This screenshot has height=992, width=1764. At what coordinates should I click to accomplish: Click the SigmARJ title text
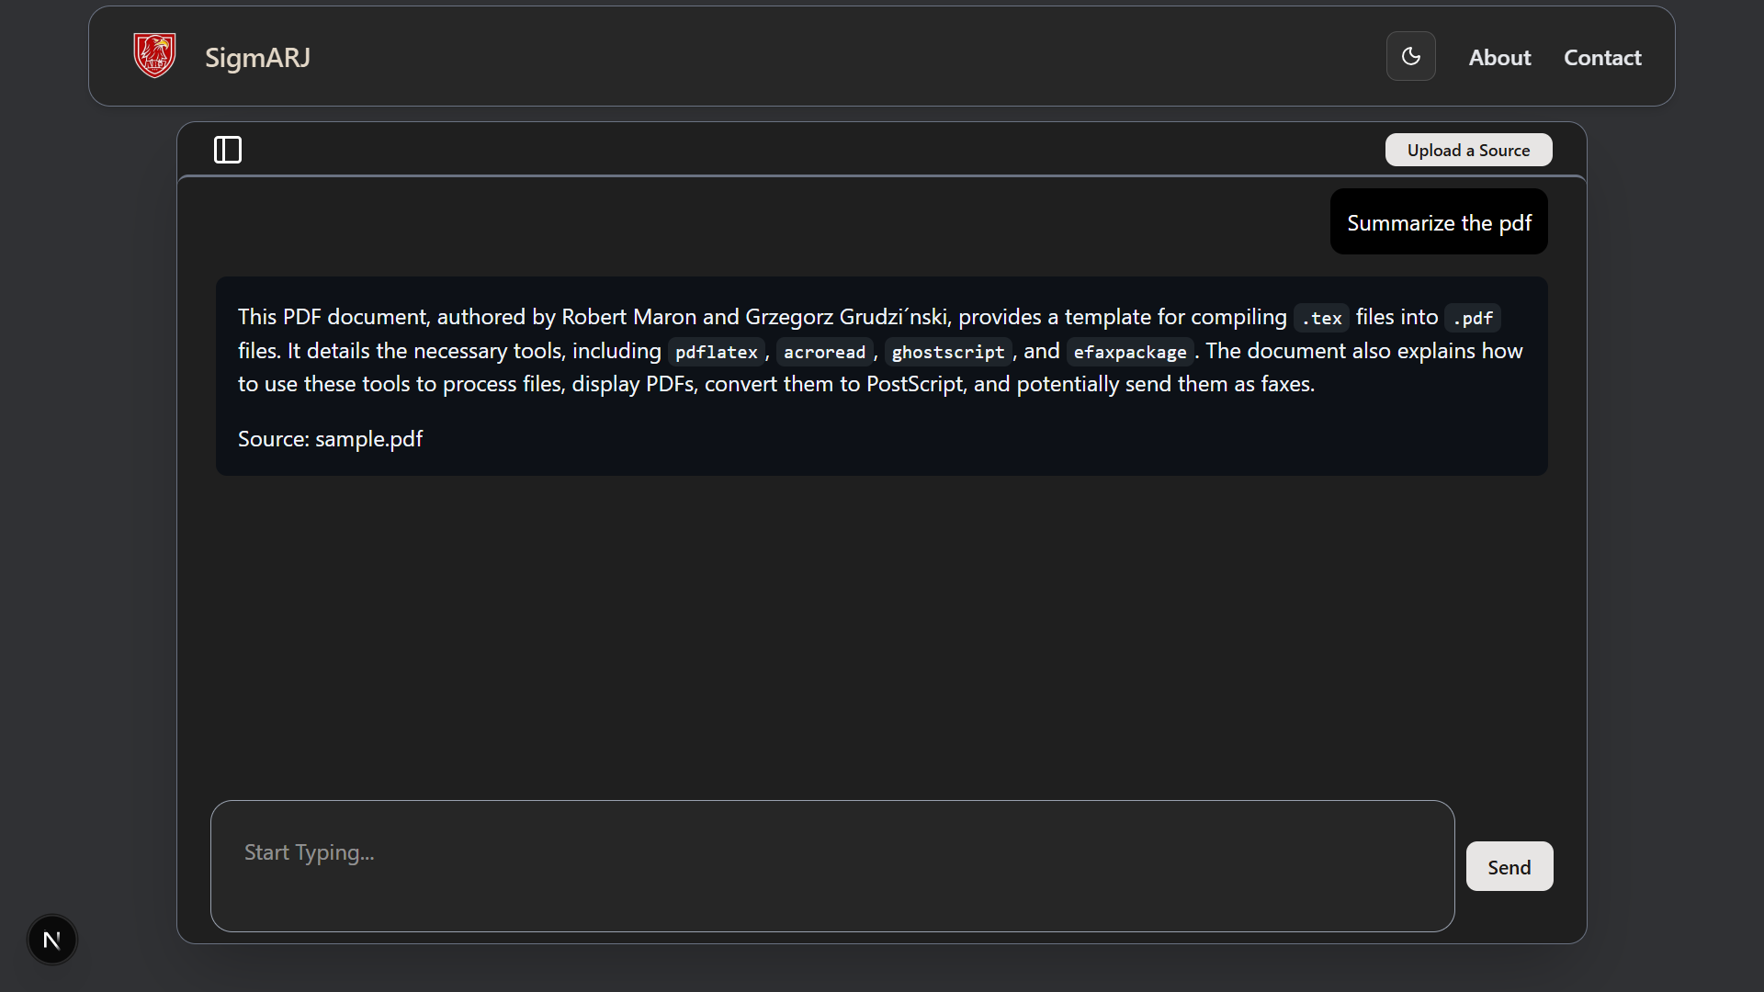[256, 57]
